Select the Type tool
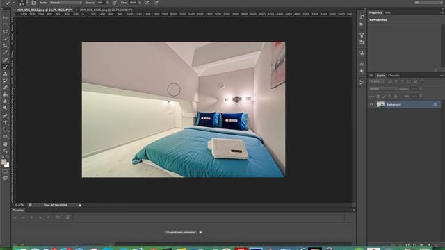This screenshot has height=250, width=445. click(5, 123)
